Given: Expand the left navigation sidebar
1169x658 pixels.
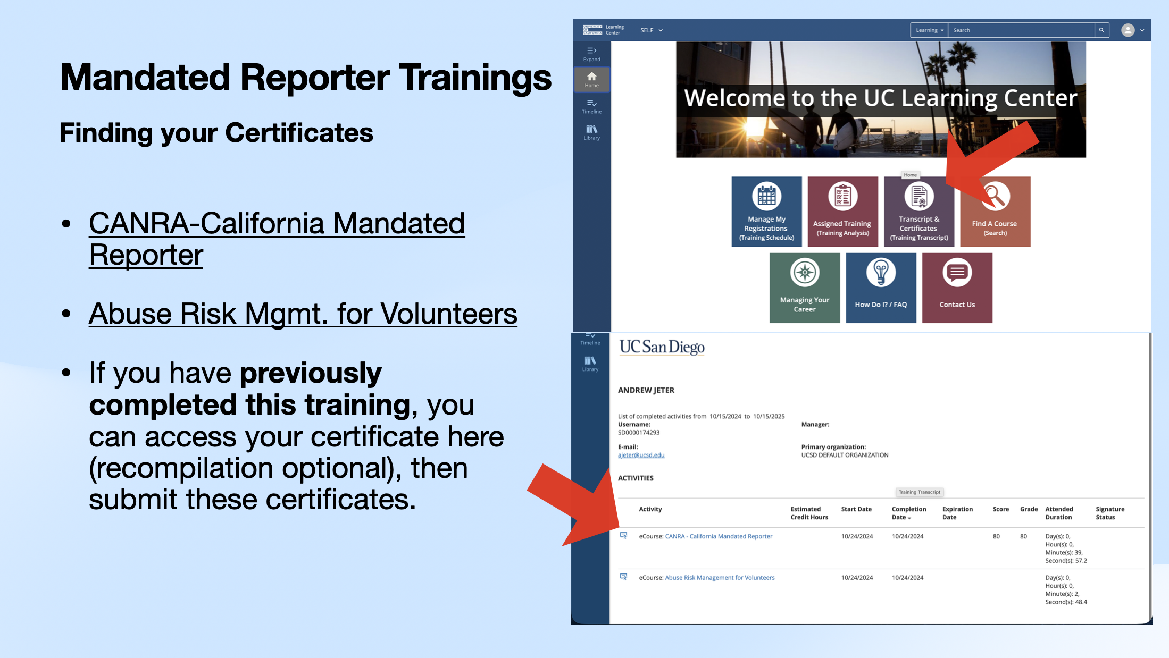Looking at the screenshot, I should [591, 54].
